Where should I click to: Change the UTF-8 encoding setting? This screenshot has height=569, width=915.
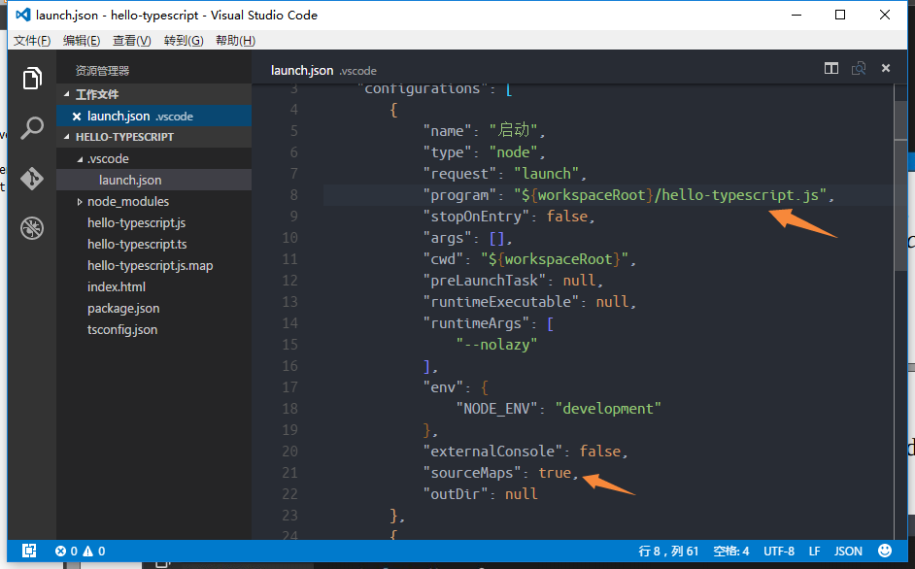pos(779,551)
